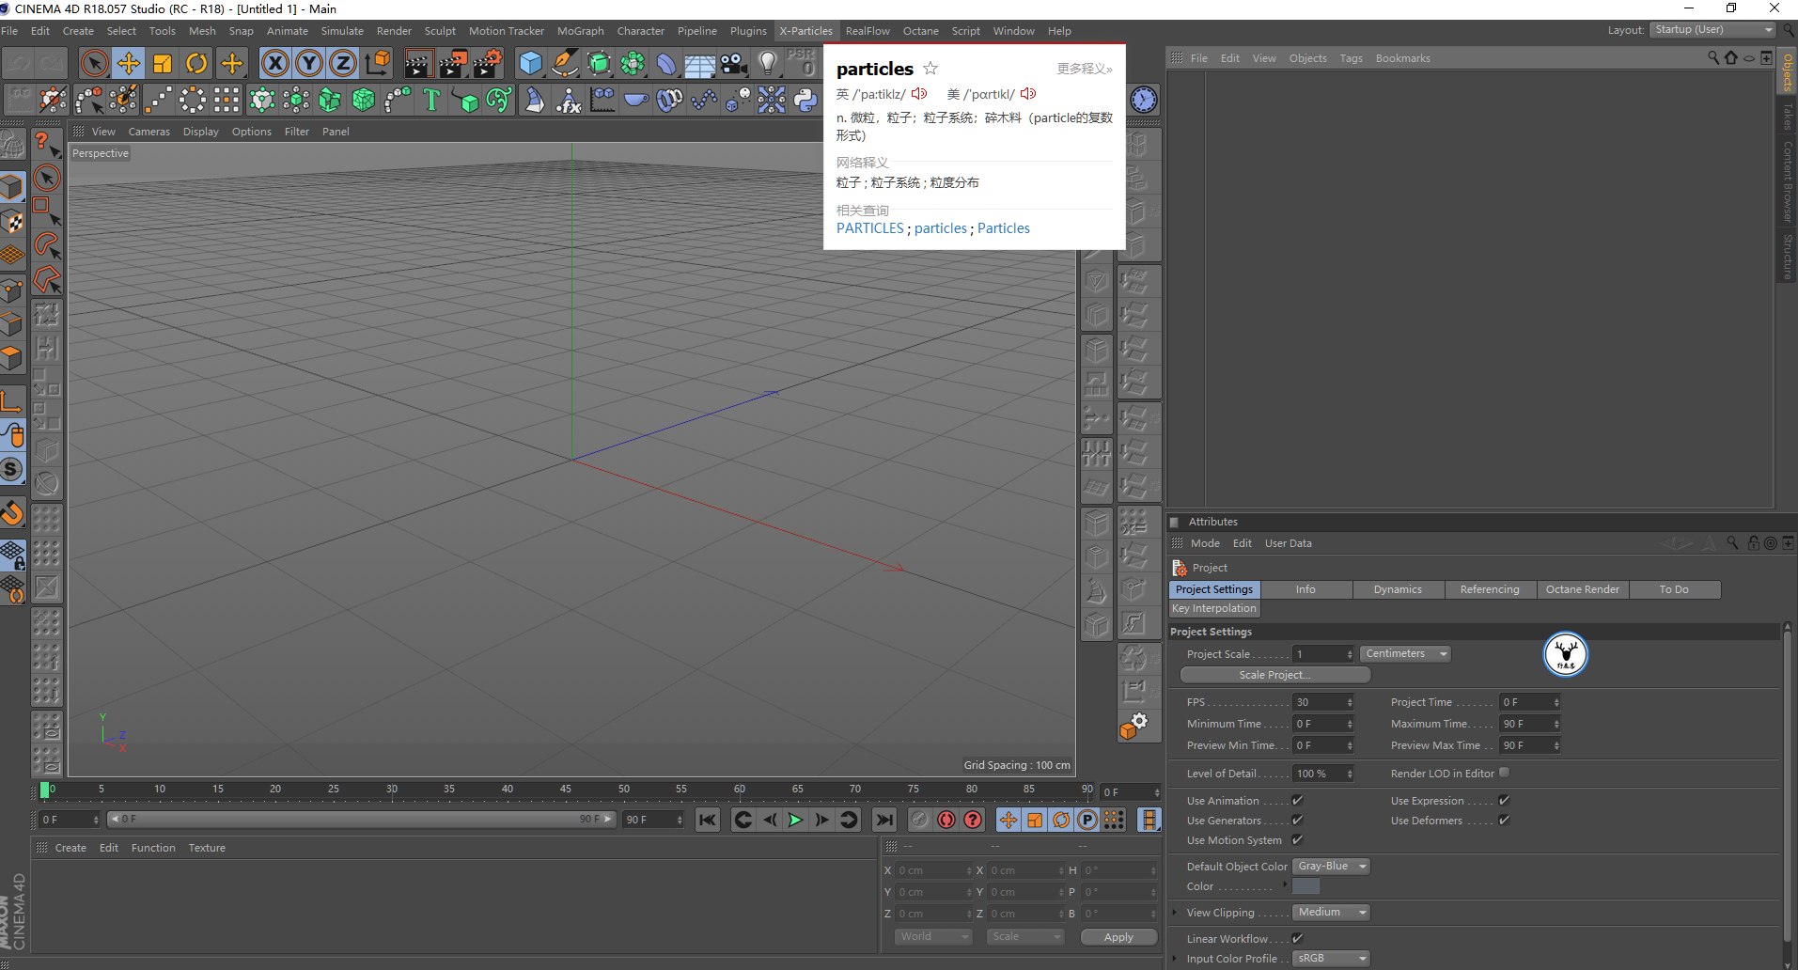Toggle Linear Workflow checkbox
The width and height of the screenshot is (1798, 970).
1297,938
